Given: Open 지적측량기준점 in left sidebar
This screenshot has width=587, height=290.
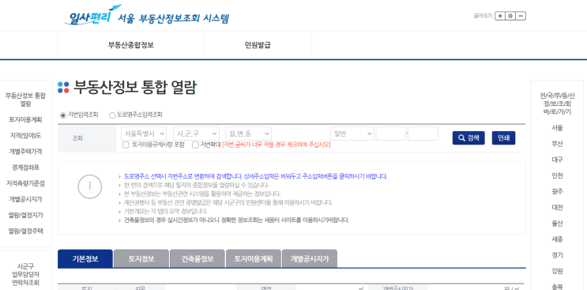Looking at the screenshot, I should 25,183.
